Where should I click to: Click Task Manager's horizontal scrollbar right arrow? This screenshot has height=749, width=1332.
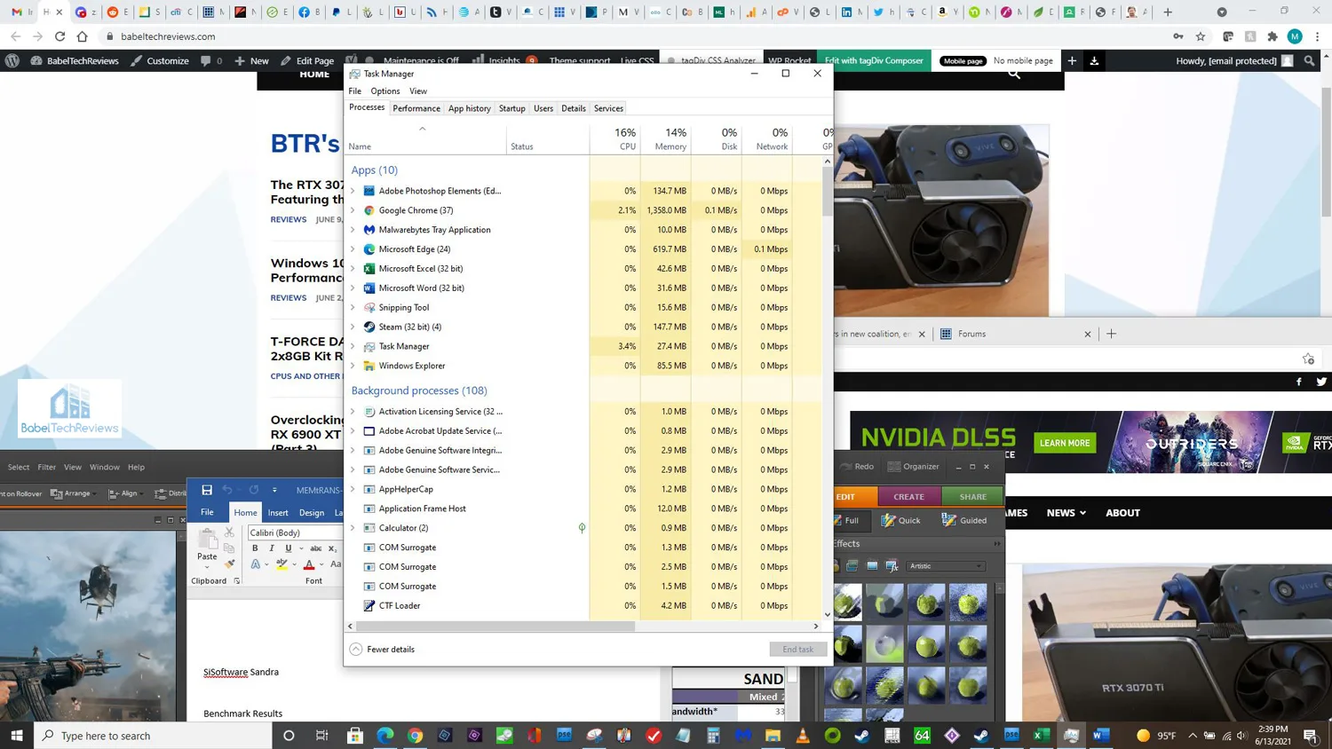816,627
